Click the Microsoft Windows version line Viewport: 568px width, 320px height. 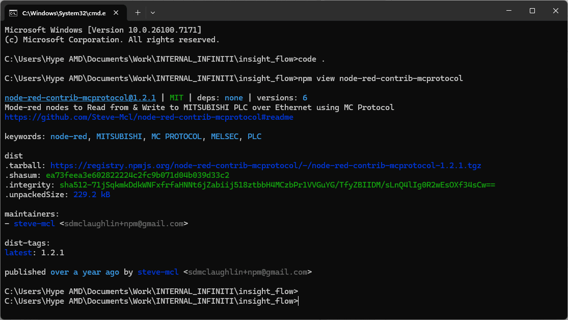coord(103,30)
